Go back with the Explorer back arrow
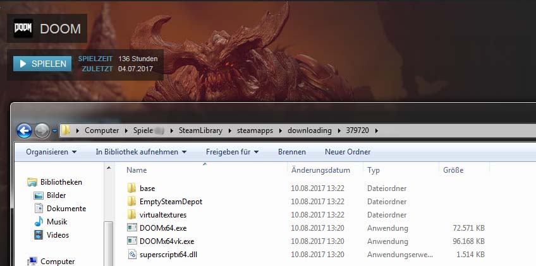 point(24,131)
